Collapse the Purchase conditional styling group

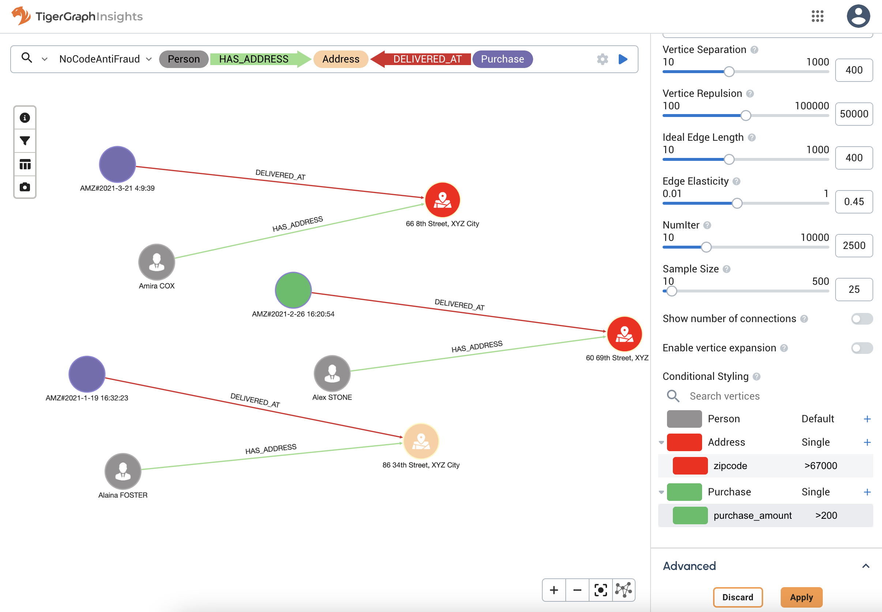(x=661, y=492)
